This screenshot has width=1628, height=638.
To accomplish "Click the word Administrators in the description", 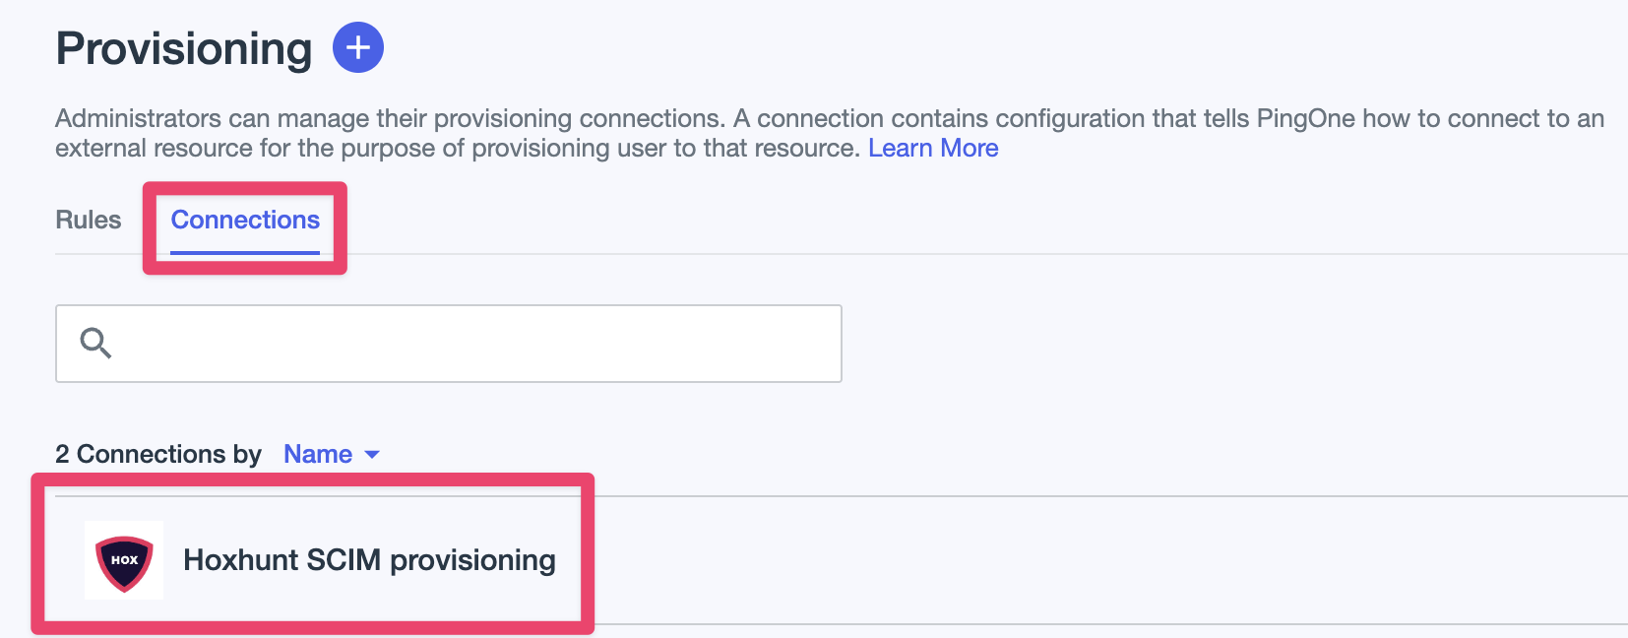I will (x=138, y=118).
